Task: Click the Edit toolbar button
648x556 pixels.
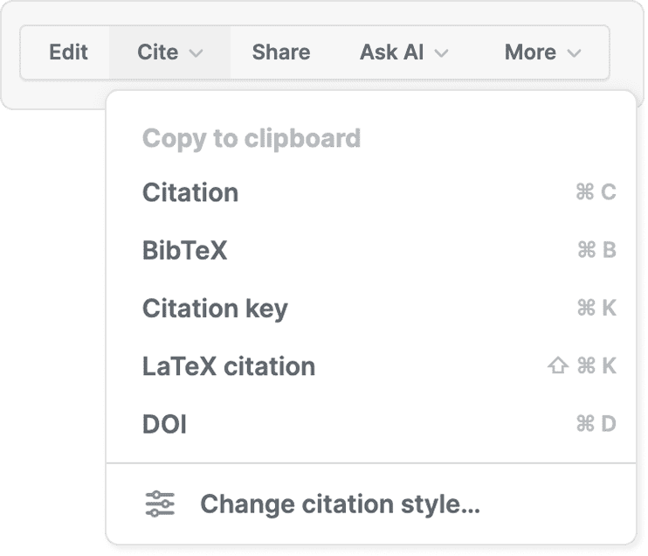Action: click(x=68, y=52)
